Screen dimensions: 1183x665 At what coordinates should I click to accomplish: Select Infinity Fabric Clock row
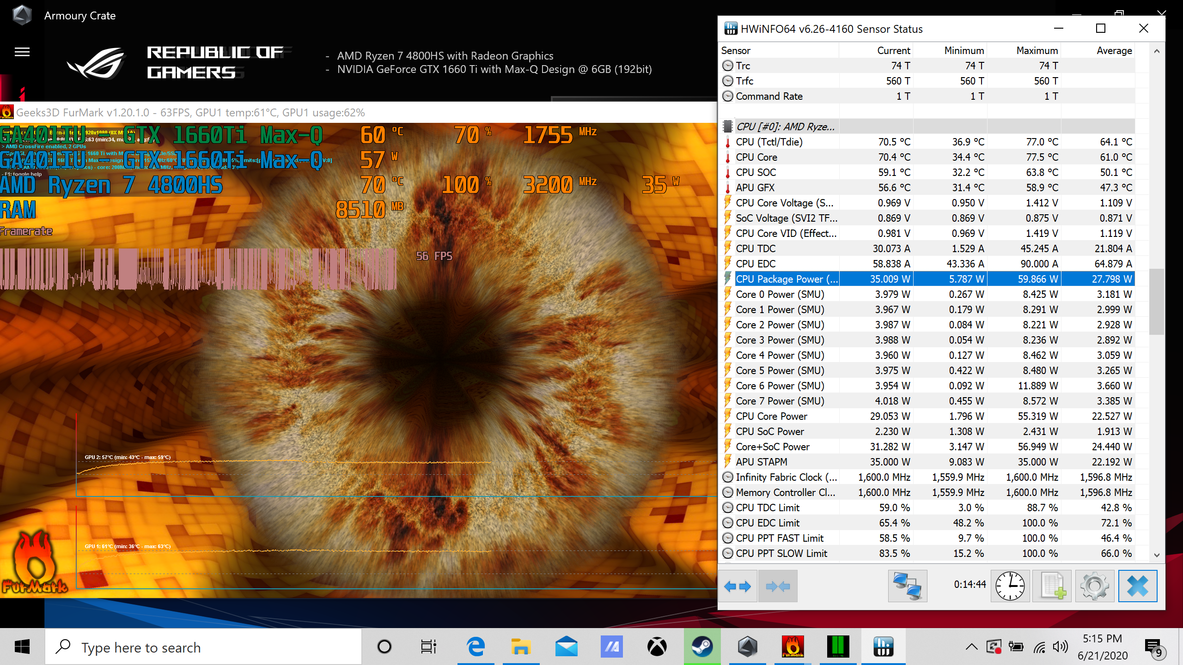coord(927,477)
